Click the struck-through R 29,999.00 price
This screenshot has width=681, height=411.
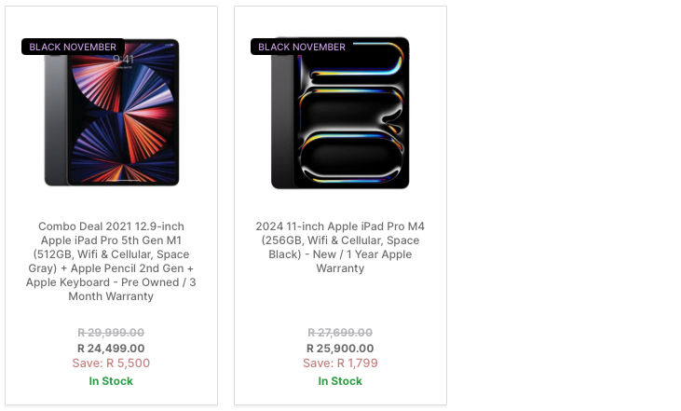[x=111, y=333]
